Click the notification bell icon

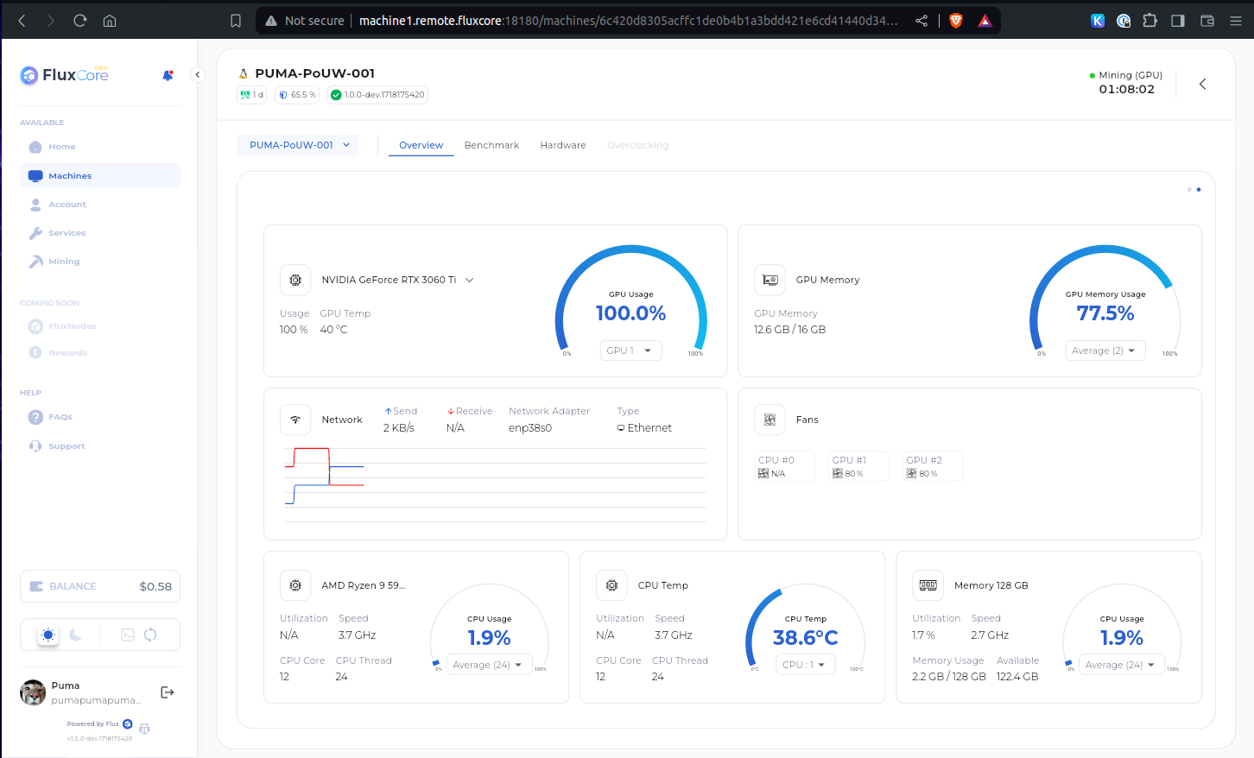pos(168,75)
